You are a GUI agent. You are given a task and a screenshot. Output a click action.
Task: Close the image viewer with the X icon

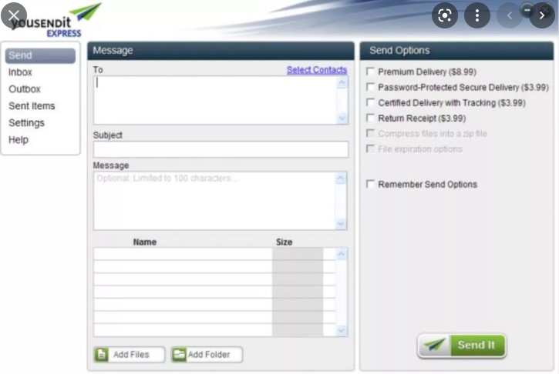coord(14,15)
